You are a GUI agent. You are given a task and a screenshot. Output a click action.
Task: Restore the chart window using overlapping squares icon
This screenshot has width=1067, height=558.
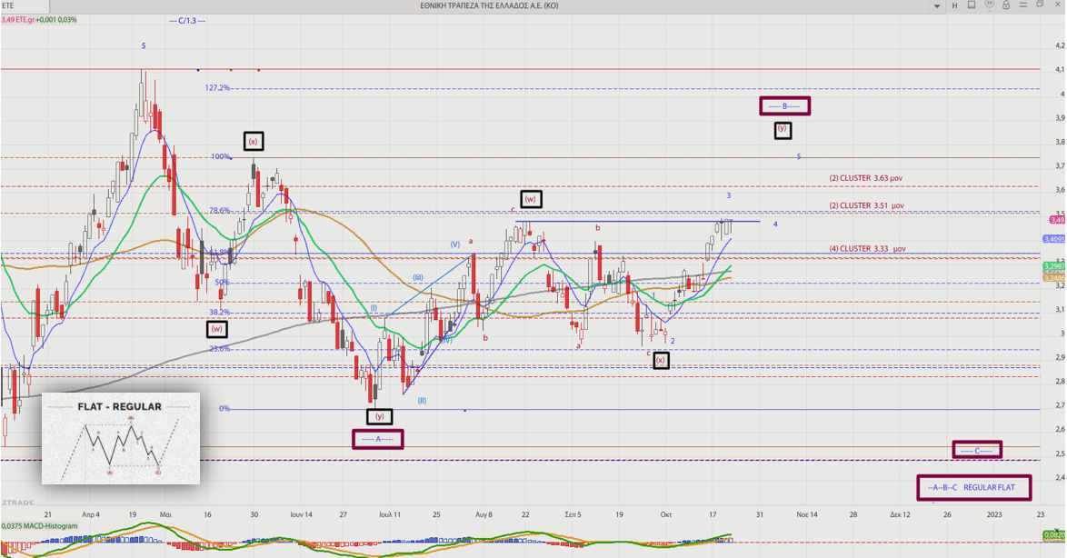(x=1040, y=5)
